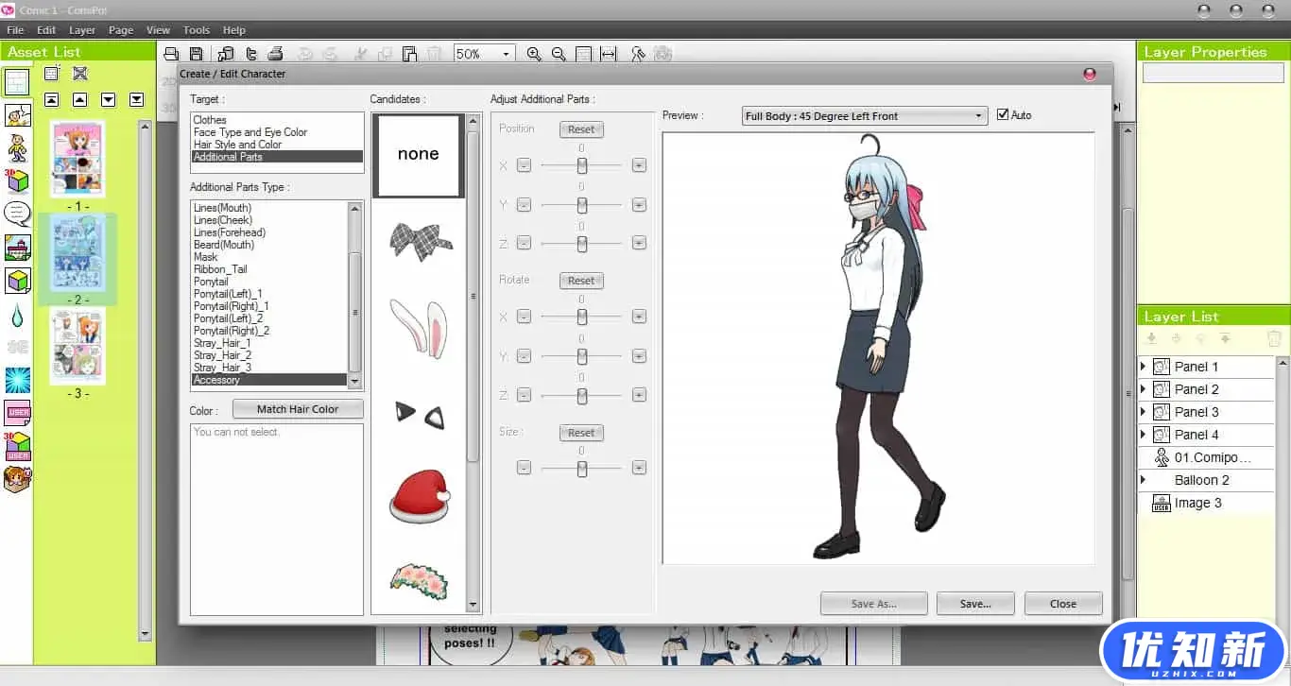Open the Tools menu
Screen dimensions: 1291x686
(x=197, y=30)
